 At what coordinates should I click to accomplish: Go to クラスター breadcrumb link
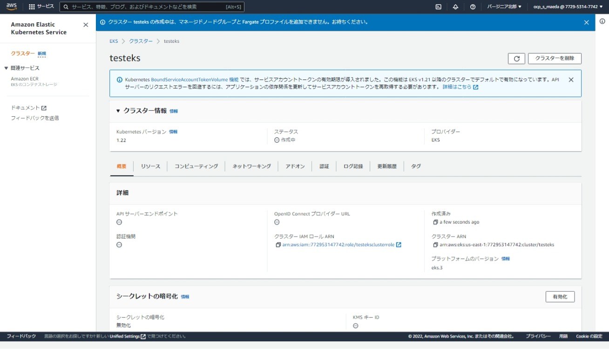[141, 41]
